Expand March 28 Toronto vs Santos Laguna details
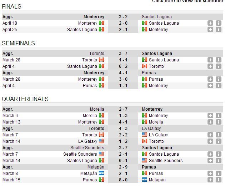The width and height of the screenshot is (225, 186). click(x=210, y=60)
